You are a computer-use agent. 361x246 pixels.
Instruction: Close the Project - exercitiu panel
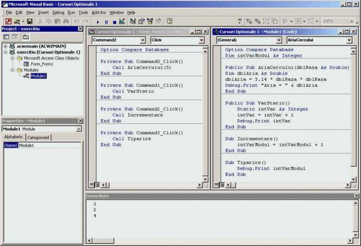(x=80, y=29)
